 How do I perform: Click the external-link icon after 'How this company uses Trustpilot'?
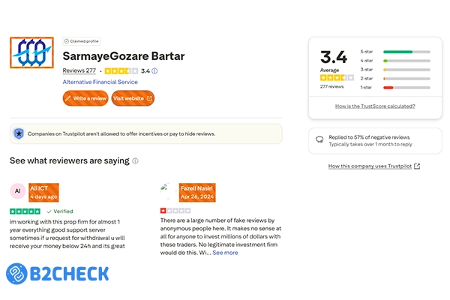click(x=417, y=166)
